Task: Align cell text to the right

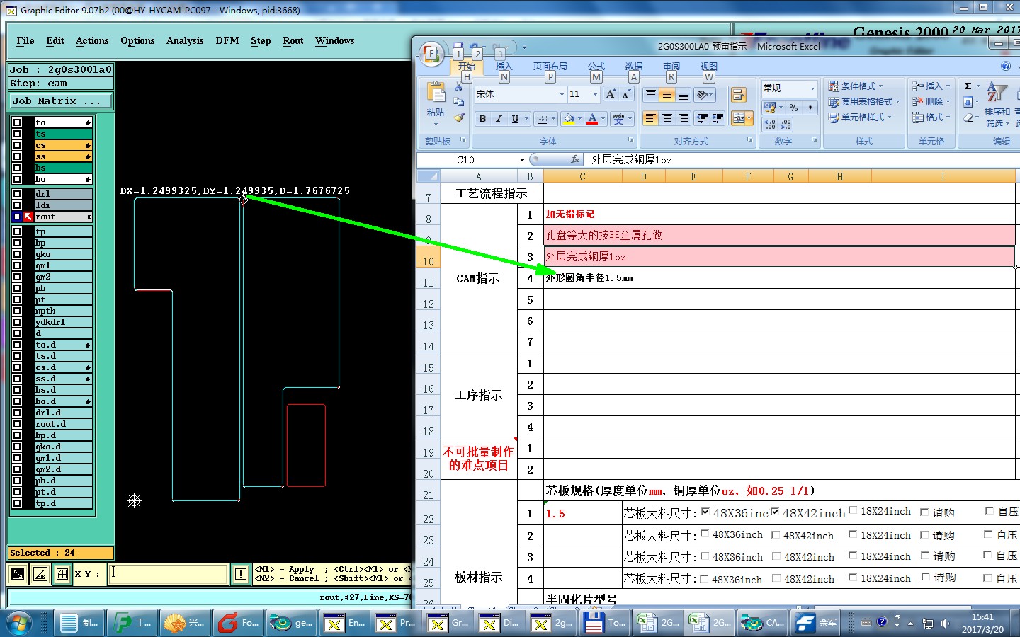Action: pos(684,118)
